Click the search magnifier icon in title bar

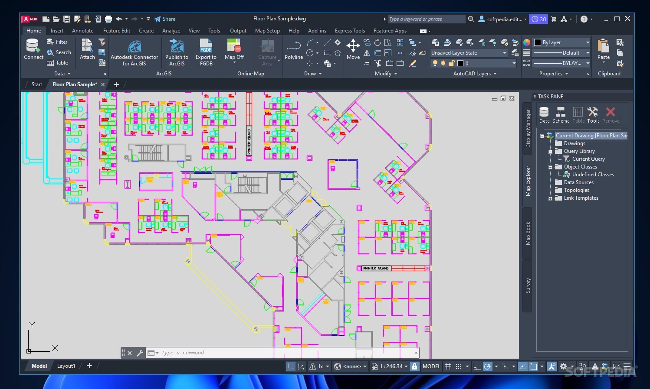471,19
